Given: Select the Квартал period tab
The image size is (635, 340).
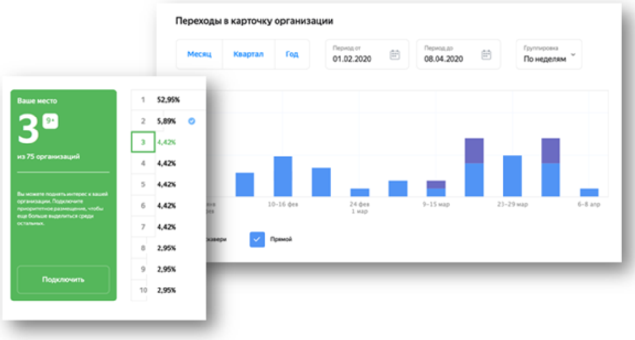Looking at the screenshot, I should point(248,54).
